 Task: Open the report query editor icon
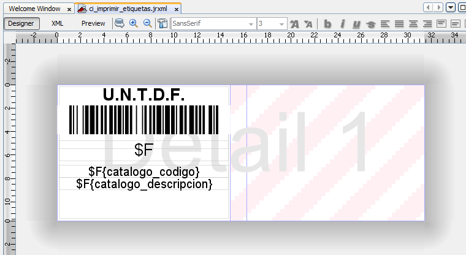tap(120, 23)
